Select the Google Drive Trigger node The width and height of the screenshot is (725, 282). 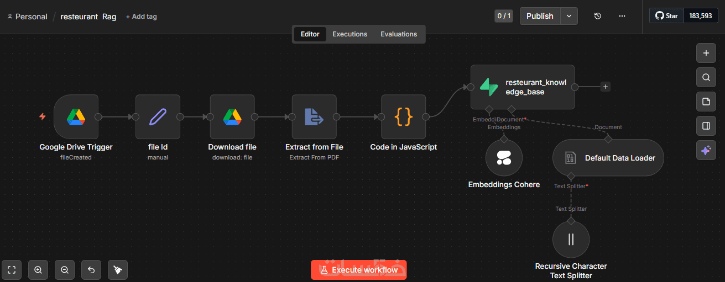pos(76,116)
